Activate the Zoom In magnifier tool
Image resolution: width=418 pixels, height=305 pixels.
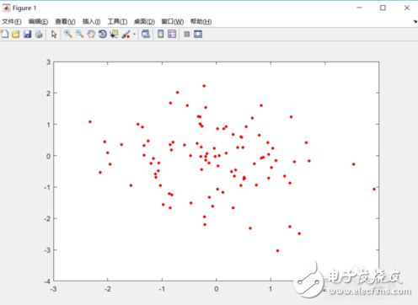pyautogui.click(x=68, y=34)
